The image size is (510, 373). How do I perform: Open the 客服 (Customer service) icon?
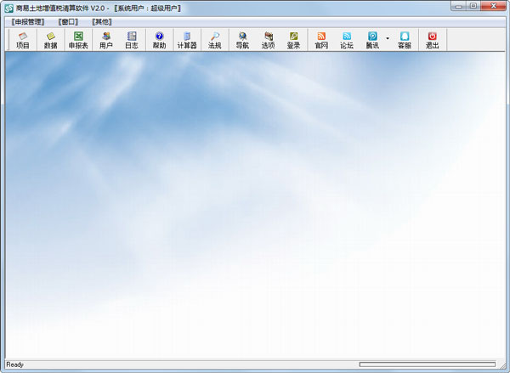point(405,40)
